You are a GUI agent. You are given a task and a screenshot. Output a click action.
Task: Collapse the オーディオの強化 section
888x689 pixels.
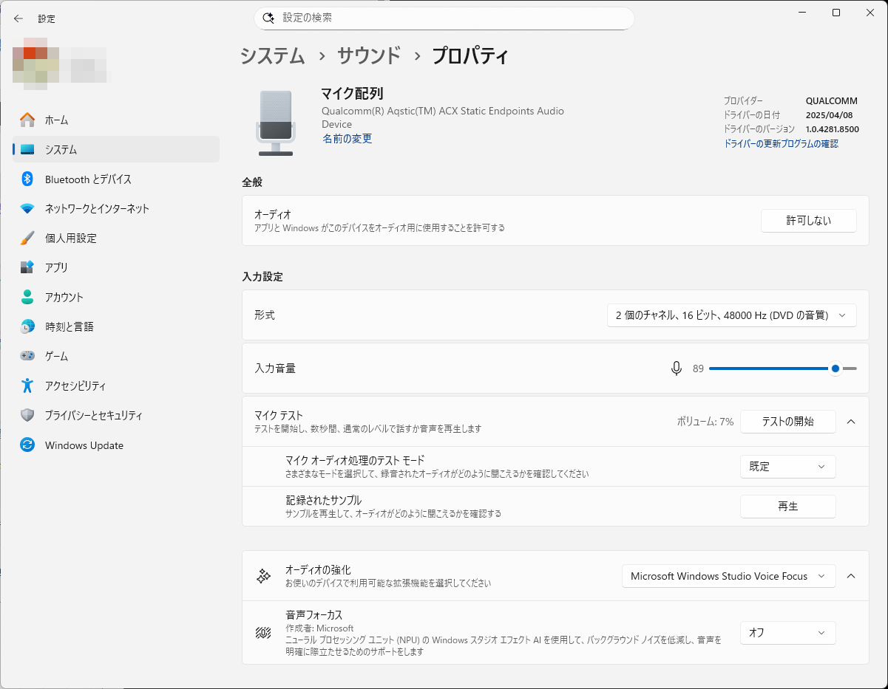850,576
